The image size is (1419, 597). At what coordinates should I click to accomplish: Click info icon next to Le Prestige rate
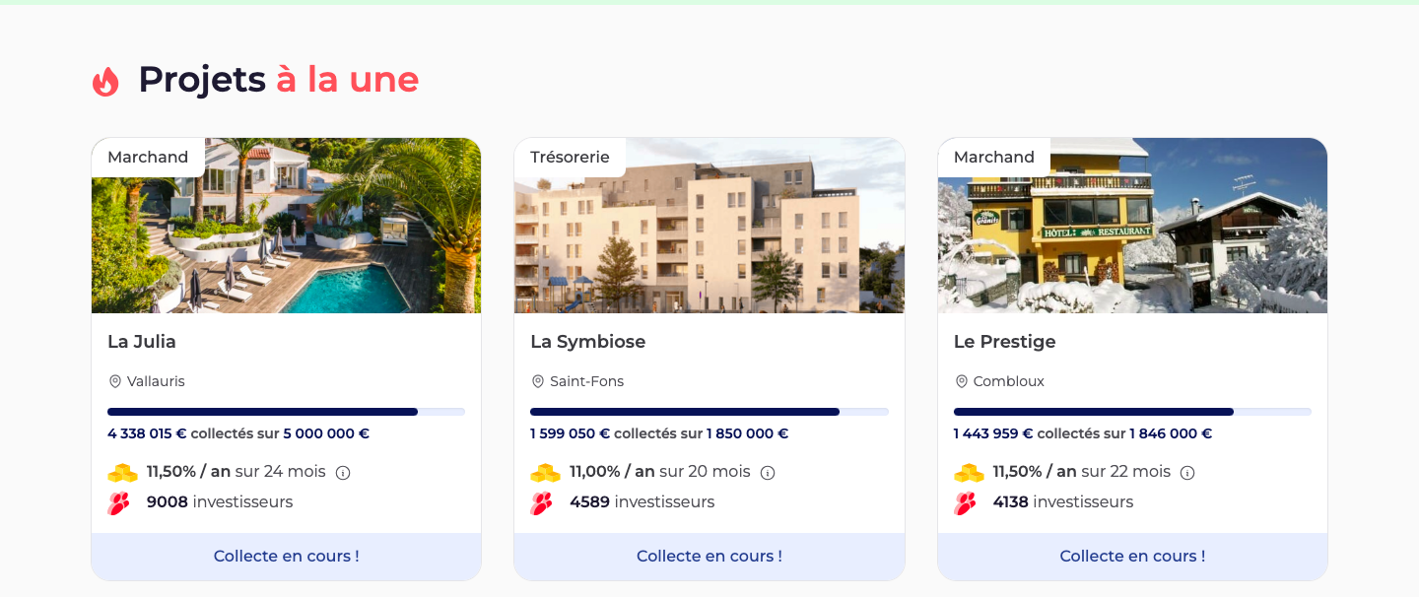click(1187, 473)
